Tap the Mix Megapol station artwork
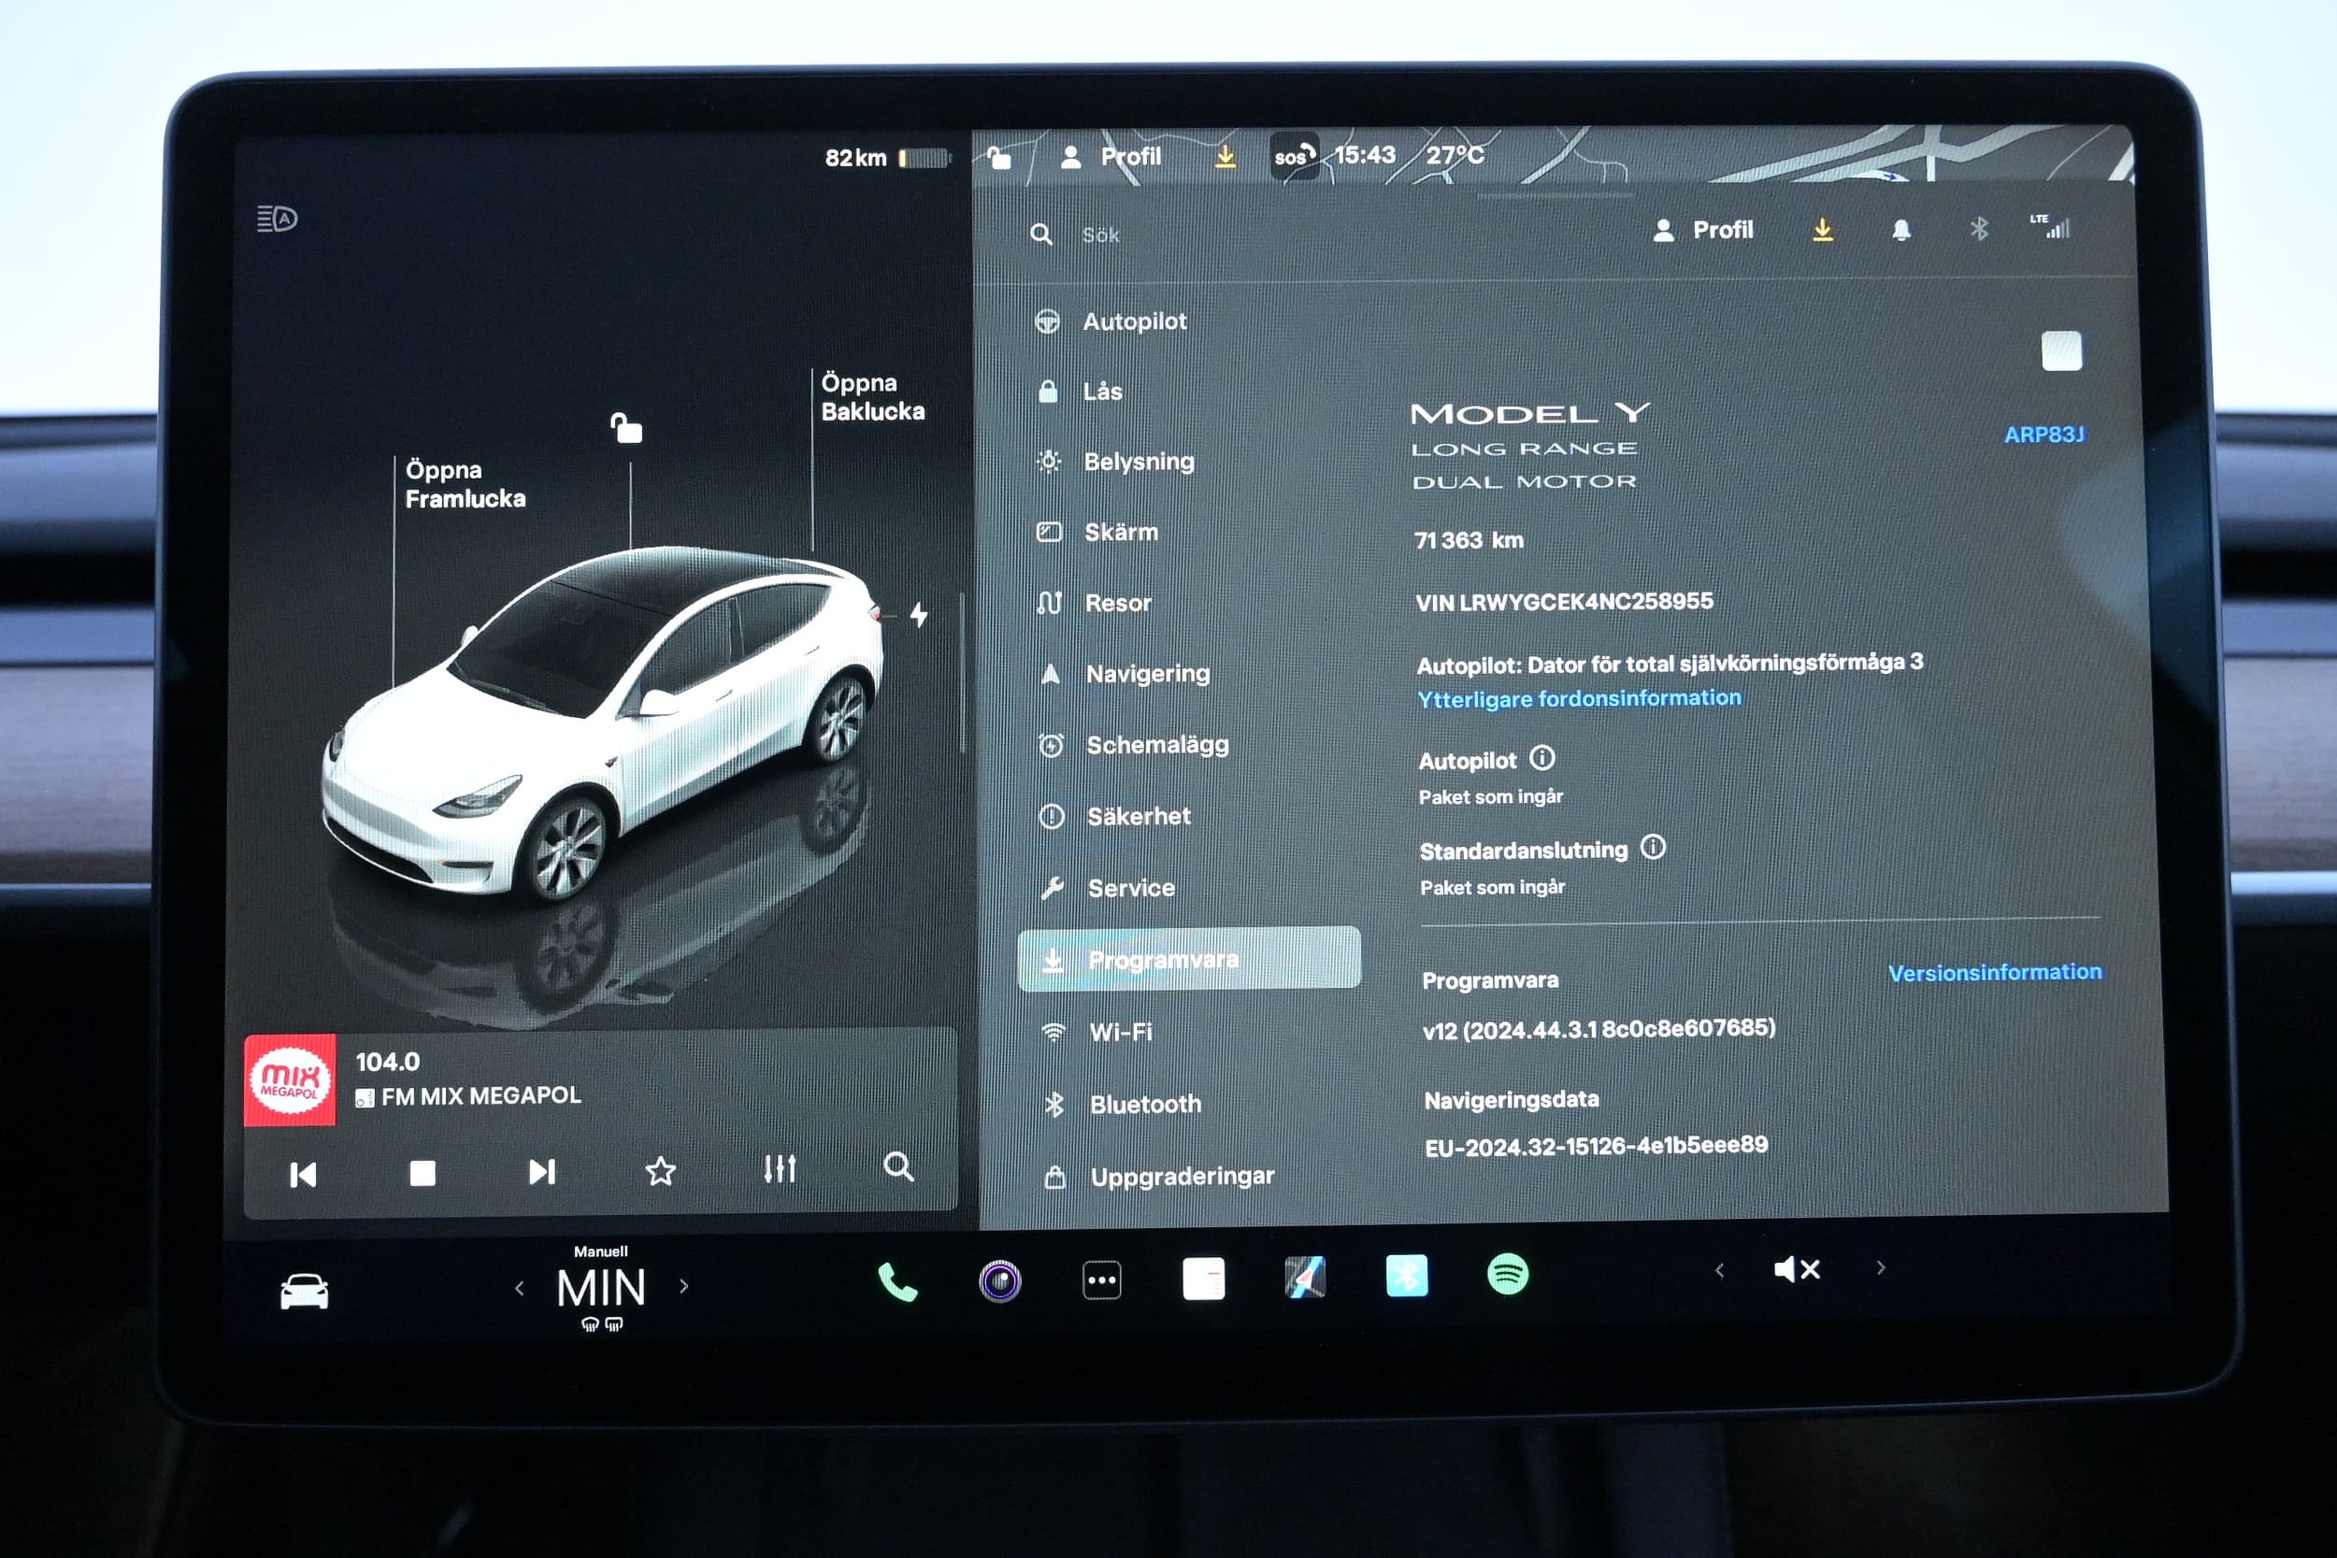The image size is (2337, 1558). tap(289, 1080)
